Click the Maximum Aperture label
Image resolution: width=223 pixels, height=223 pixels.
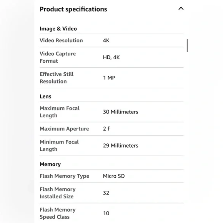[64, 129]
